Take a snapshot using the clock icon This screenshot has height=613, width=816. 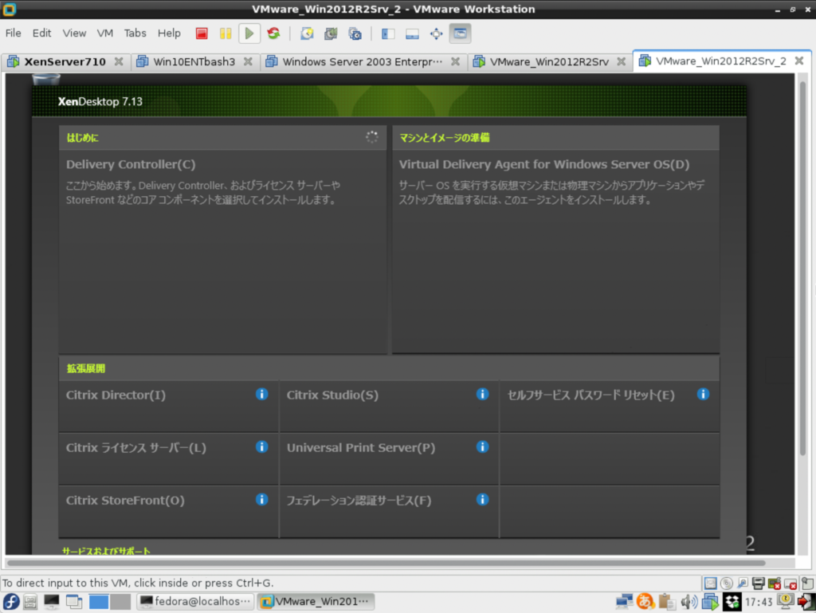pyautogui.click(x=307, y=33)
